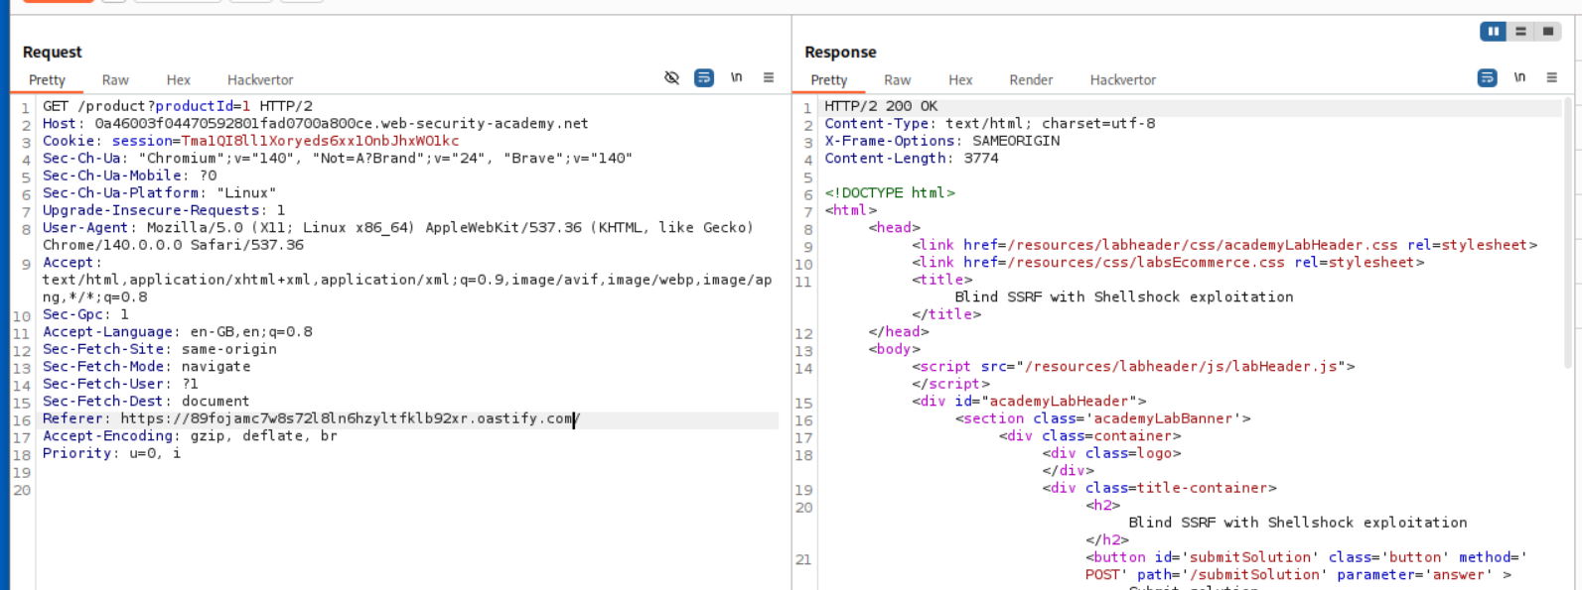Select the Render tab in Response

[x=1031, y=80]
